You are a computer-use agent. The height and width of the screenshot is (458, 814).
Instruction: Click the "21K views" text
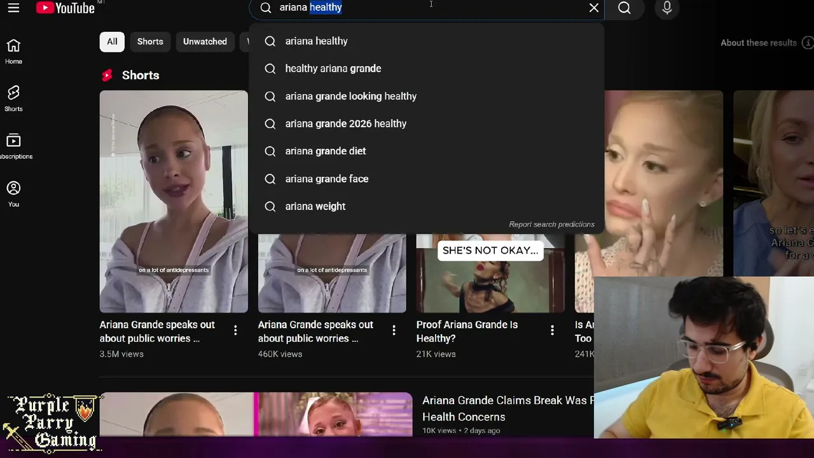pyautogui.click(x=436, y=354)
